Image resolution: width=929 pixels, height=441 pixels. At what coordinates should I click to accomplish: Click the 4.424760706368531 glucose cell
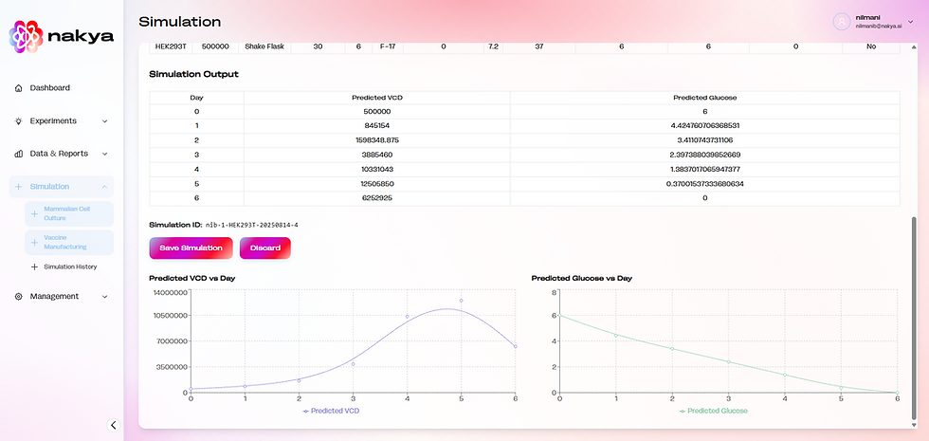(704, 126)
